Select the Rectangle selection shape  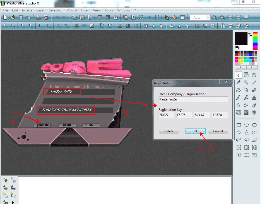coord(239,125)
